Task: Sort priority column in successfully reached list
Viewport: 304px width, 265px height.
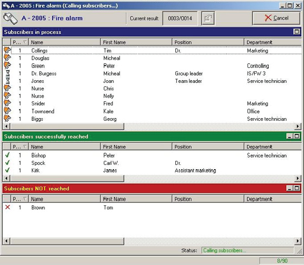Action: point(20,147)
